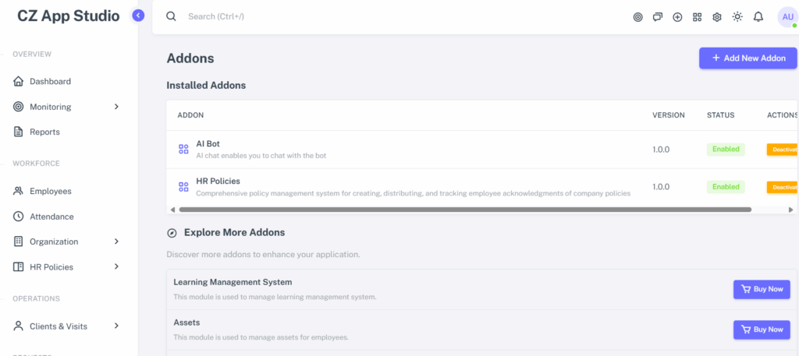Click the Add New Addon button
The height and width of the screenshot is (356, 799).
coord(748,58)
